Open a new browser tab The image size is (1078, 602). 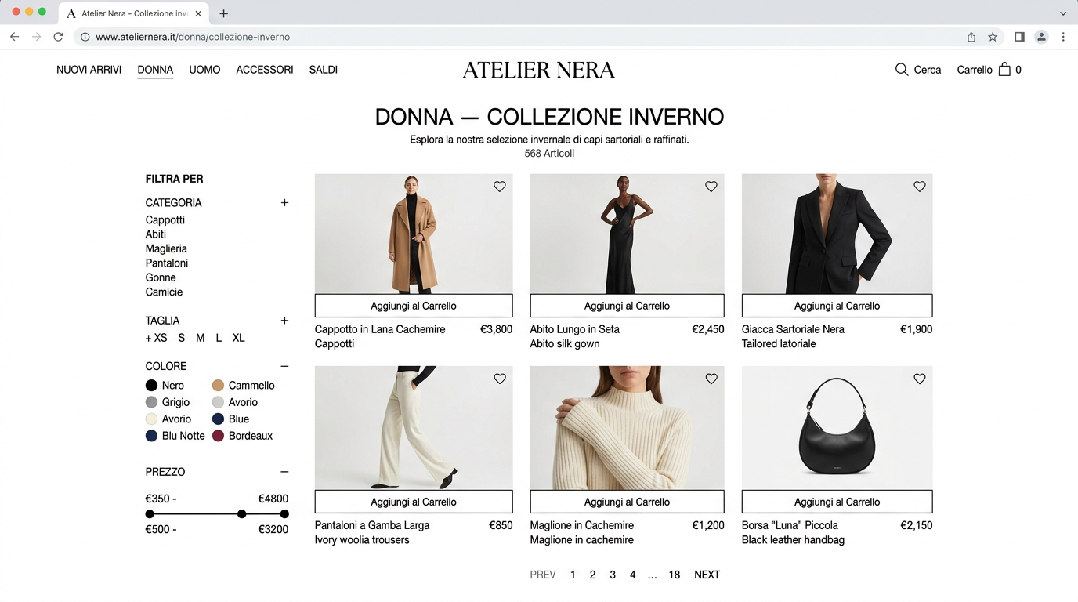(223, 13)
